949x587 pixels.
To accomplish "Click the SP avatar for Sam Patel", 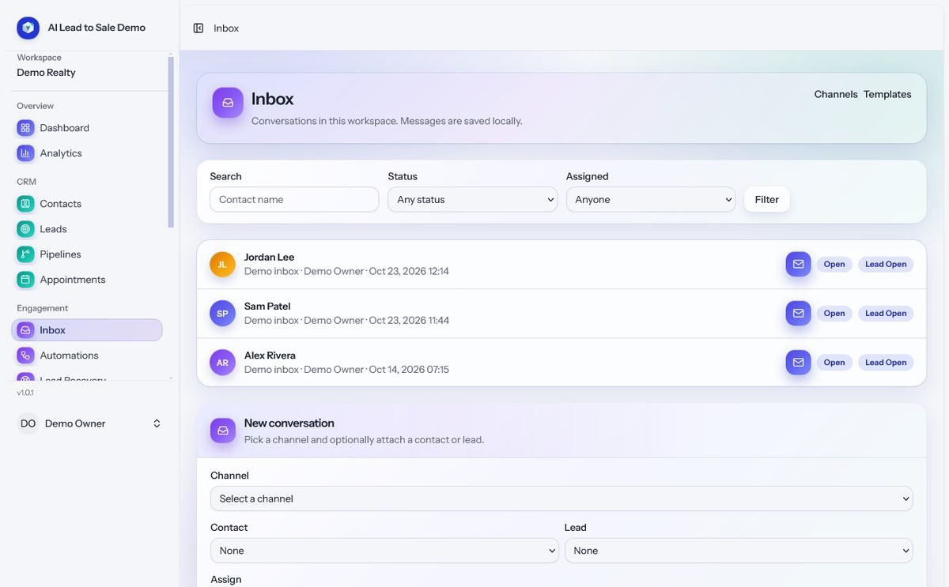I will point(222,314).
